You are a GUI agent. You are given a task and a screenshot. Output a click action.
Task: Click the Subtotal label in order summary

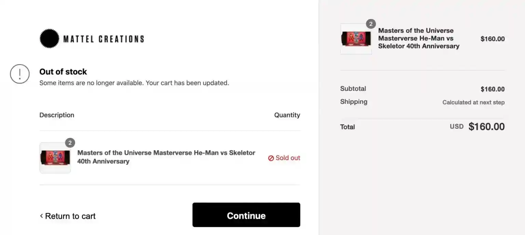pyautogui.click(x=353, y=89)
